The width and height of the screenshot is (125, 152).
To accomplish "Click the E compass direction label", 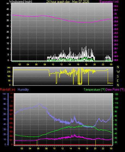I will coord(118,81).
